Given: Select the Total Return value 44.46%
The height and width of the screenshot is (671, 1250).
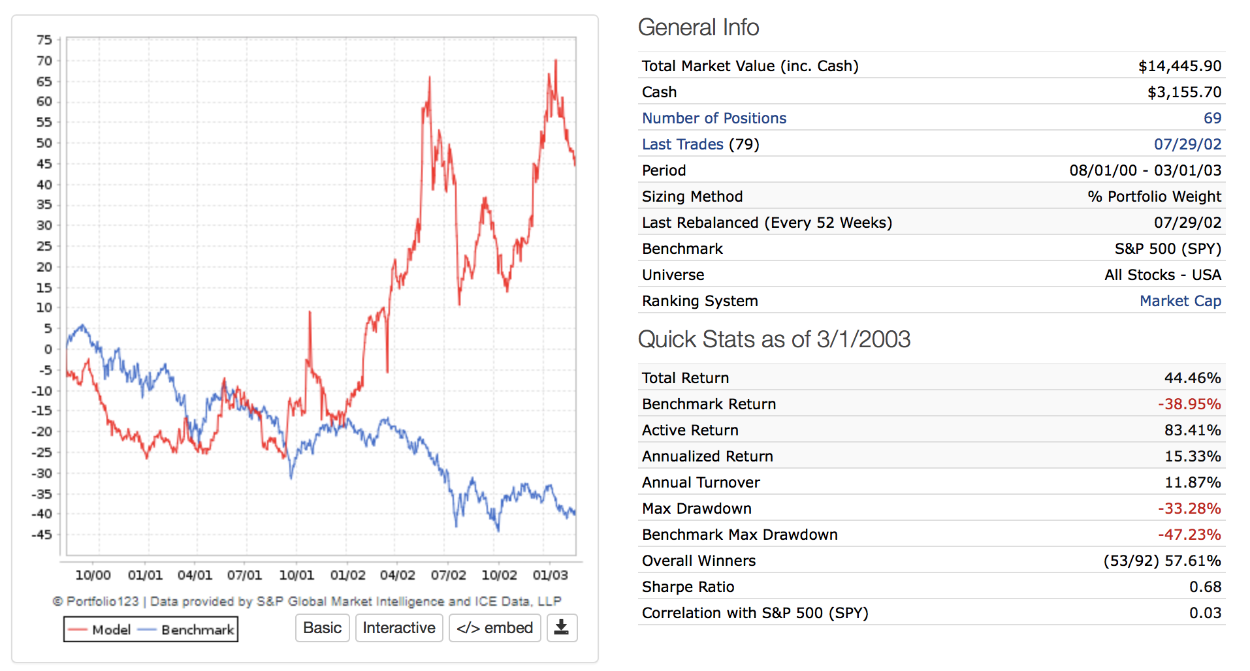Looking at the screenshot, I should point(1192,378).
